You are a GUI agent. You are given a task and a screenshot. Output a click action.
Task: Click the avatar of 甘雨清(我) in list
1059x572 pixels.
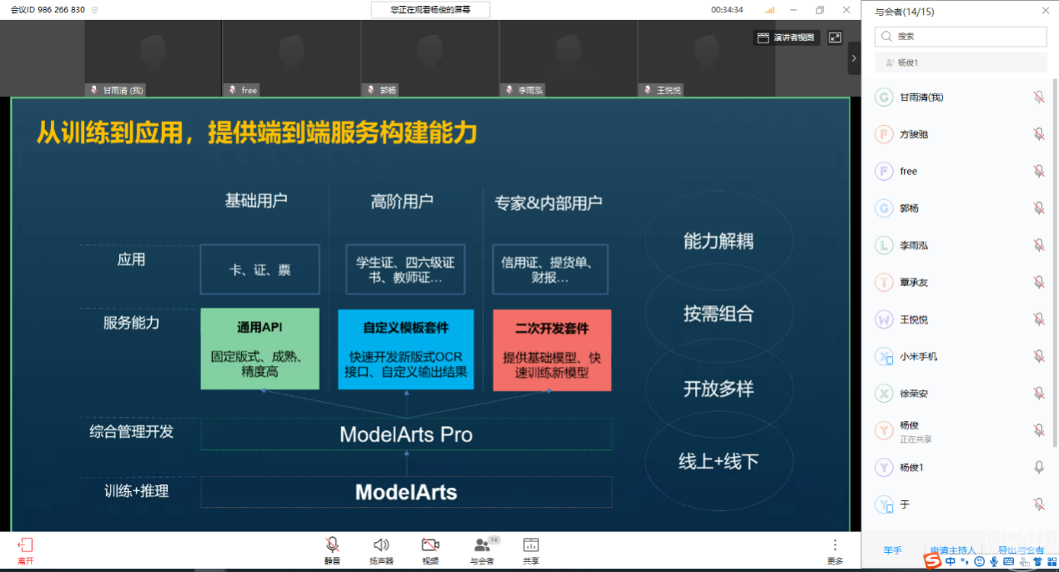884,98
